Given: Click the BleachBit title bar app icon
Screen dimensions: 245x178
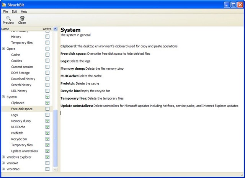Looking at the screenshot, I should pos(4,5).
